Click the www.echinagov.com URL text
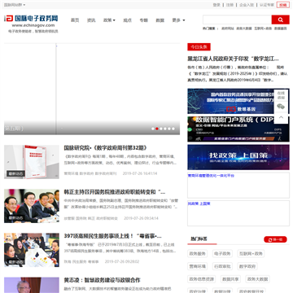This screenshot has height=293, width=293. point(33,25)
